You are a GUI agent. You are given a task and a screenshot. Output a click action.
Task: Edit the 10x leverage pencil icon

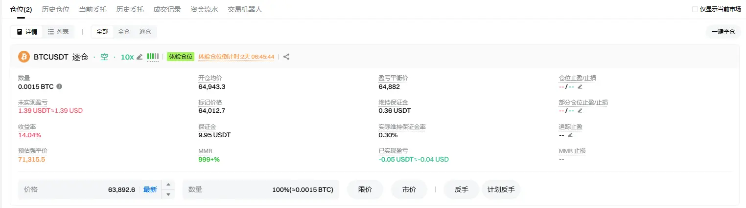pyautogui.click(x=140, y=57)
